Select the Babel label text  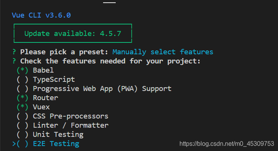tap(43, 70)
